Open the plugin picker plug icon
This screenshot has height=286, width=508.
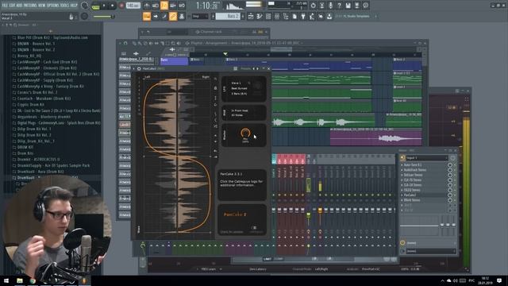click(303, 16)
